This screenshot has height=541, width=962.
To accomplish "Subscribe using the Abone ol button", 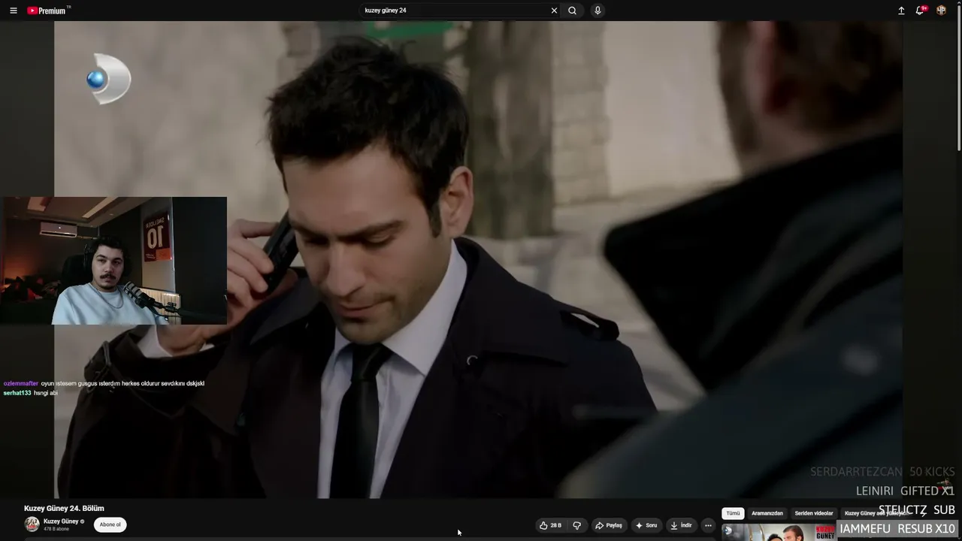I will [x=110, y=524].
